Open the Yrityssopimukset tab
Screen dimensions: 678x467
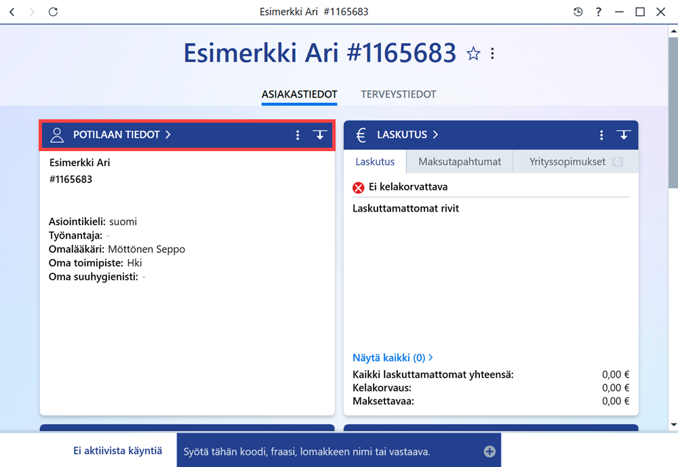[x=576, y=162]
